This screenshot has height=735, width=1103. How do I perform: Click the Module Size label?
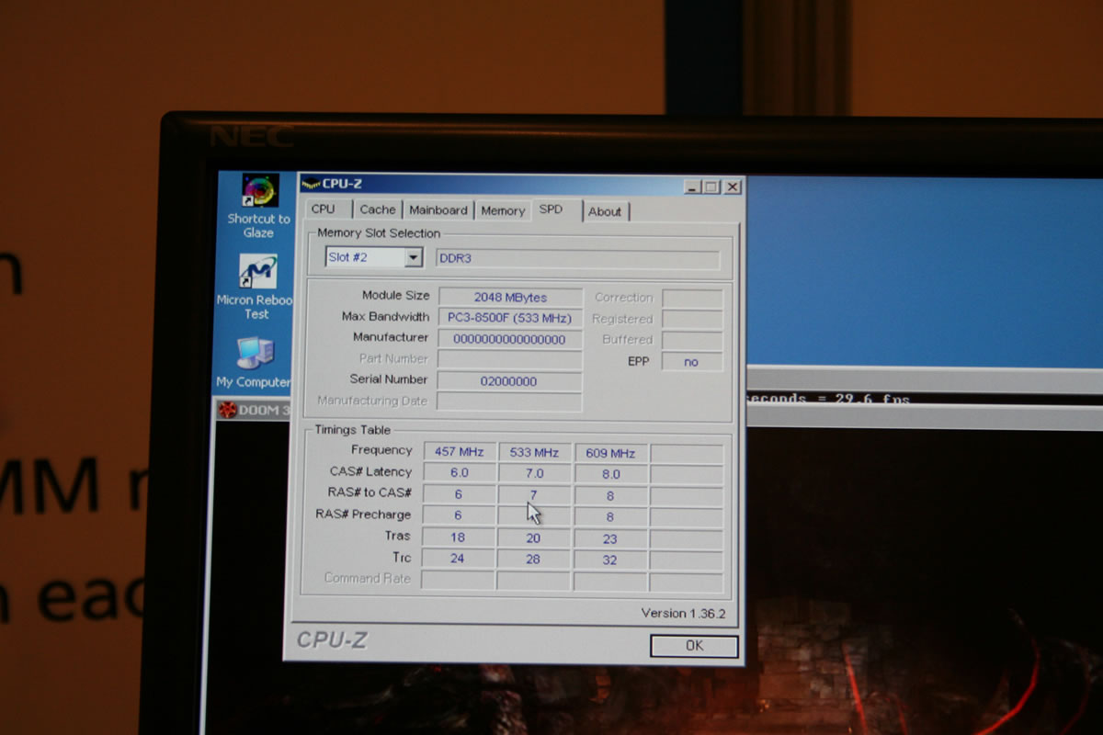coord(396,295)
